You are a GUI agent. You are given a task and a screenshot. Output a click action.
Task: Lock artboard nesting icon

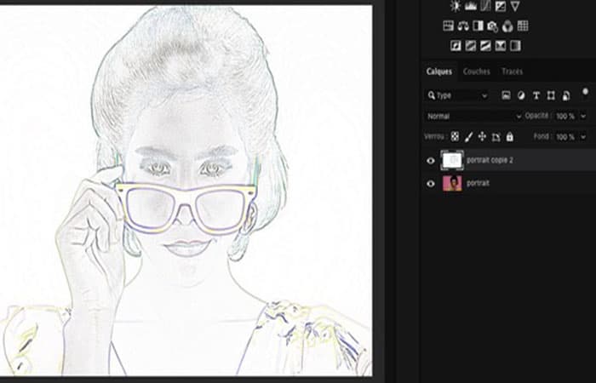pos(496,137)
